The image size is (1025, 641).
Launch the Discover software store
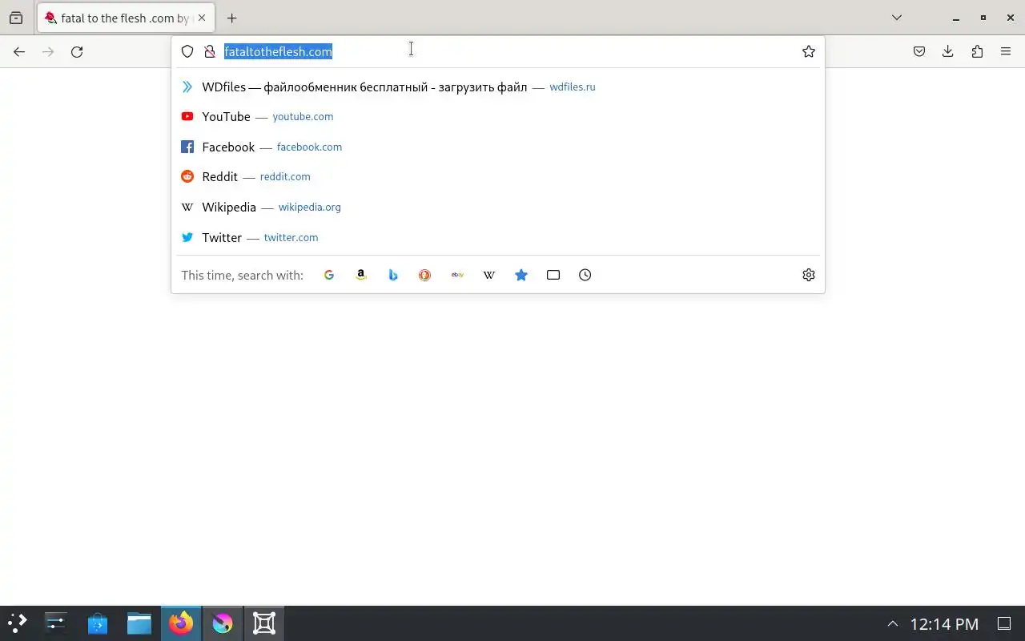[x=98, y=623]
